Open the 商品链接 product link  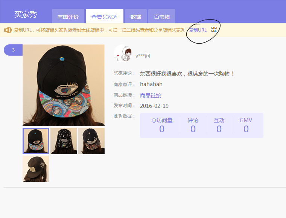[x=151, y=95]
